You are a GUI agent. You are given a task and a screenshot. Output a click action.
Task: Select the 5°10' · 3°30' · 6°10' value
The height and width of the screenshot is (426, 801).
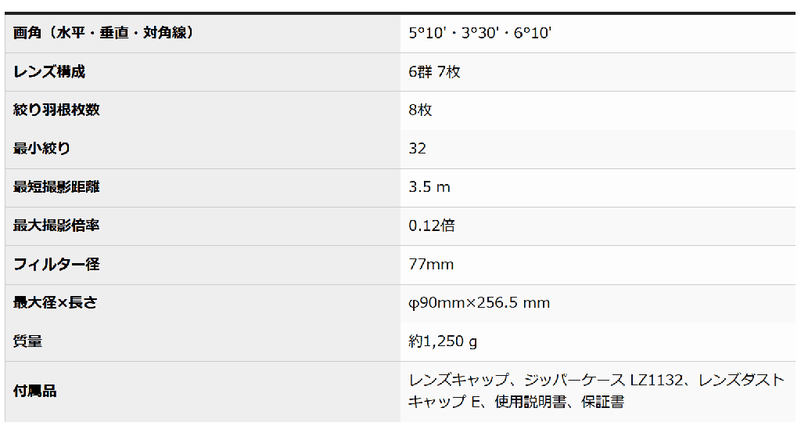point(480,34)
